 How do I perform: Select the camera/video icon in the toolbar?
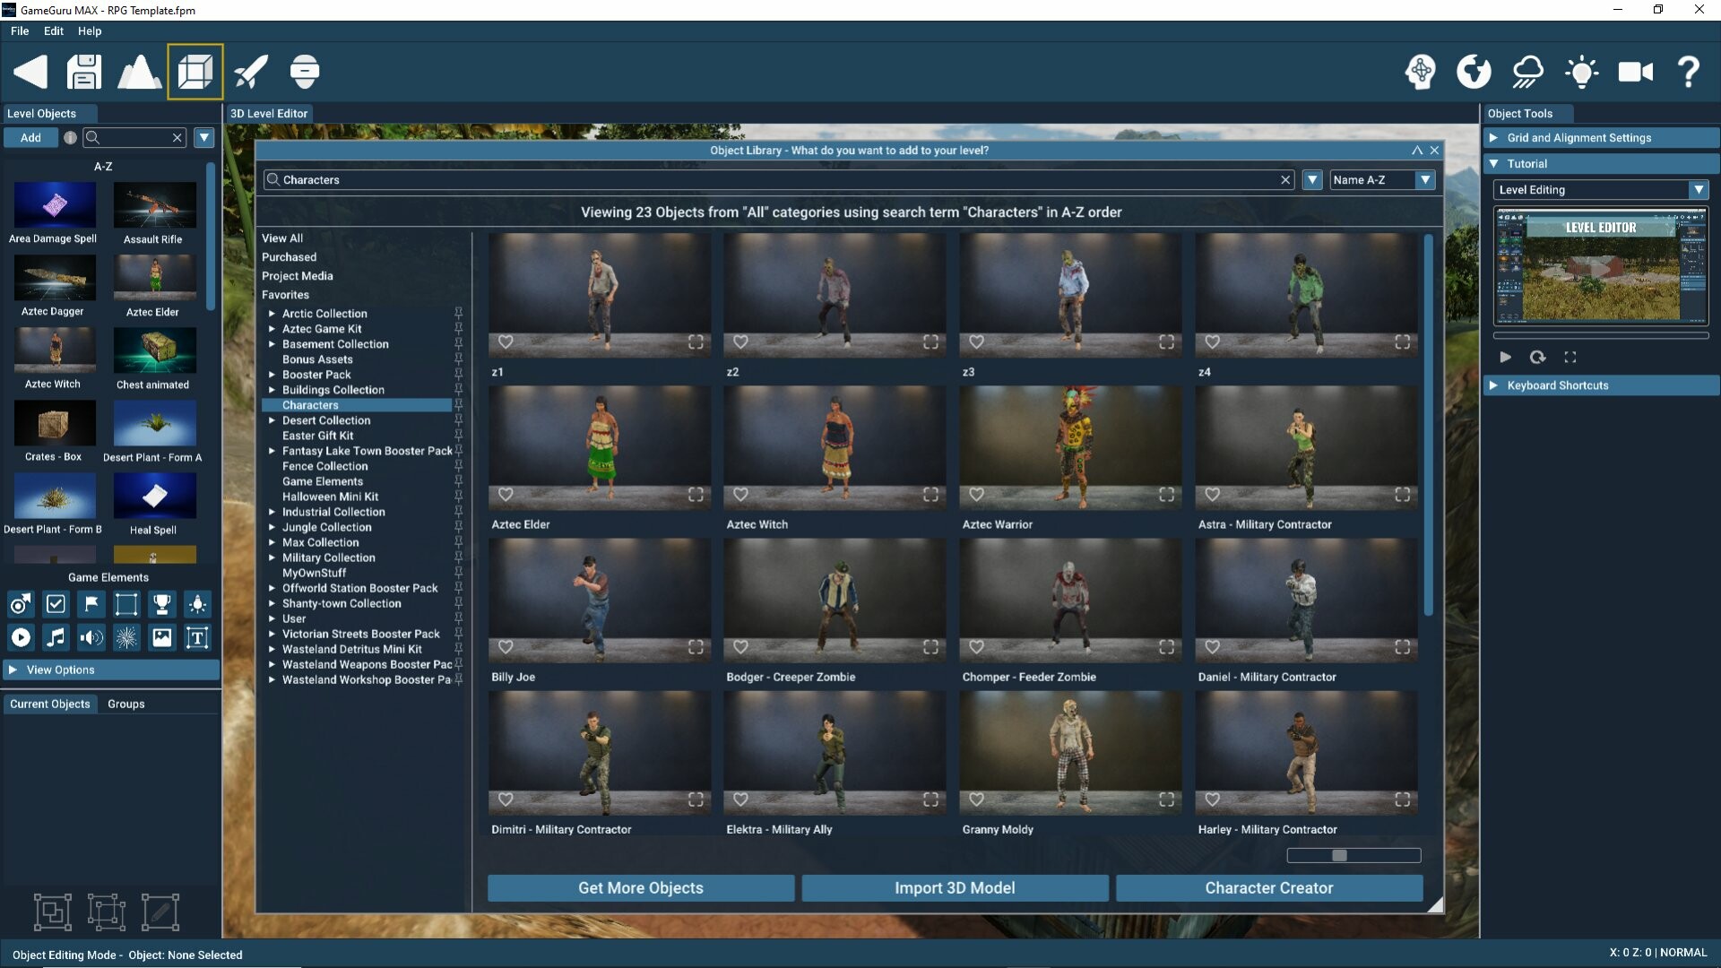click(1634, 72)
